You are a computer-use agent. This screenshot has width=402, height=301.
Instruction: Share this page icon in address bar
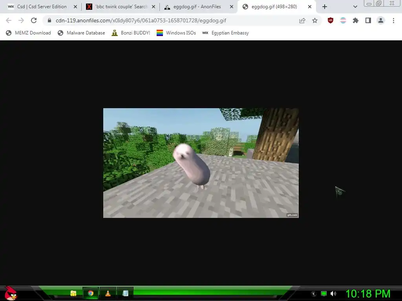click(x=302, y=21)
